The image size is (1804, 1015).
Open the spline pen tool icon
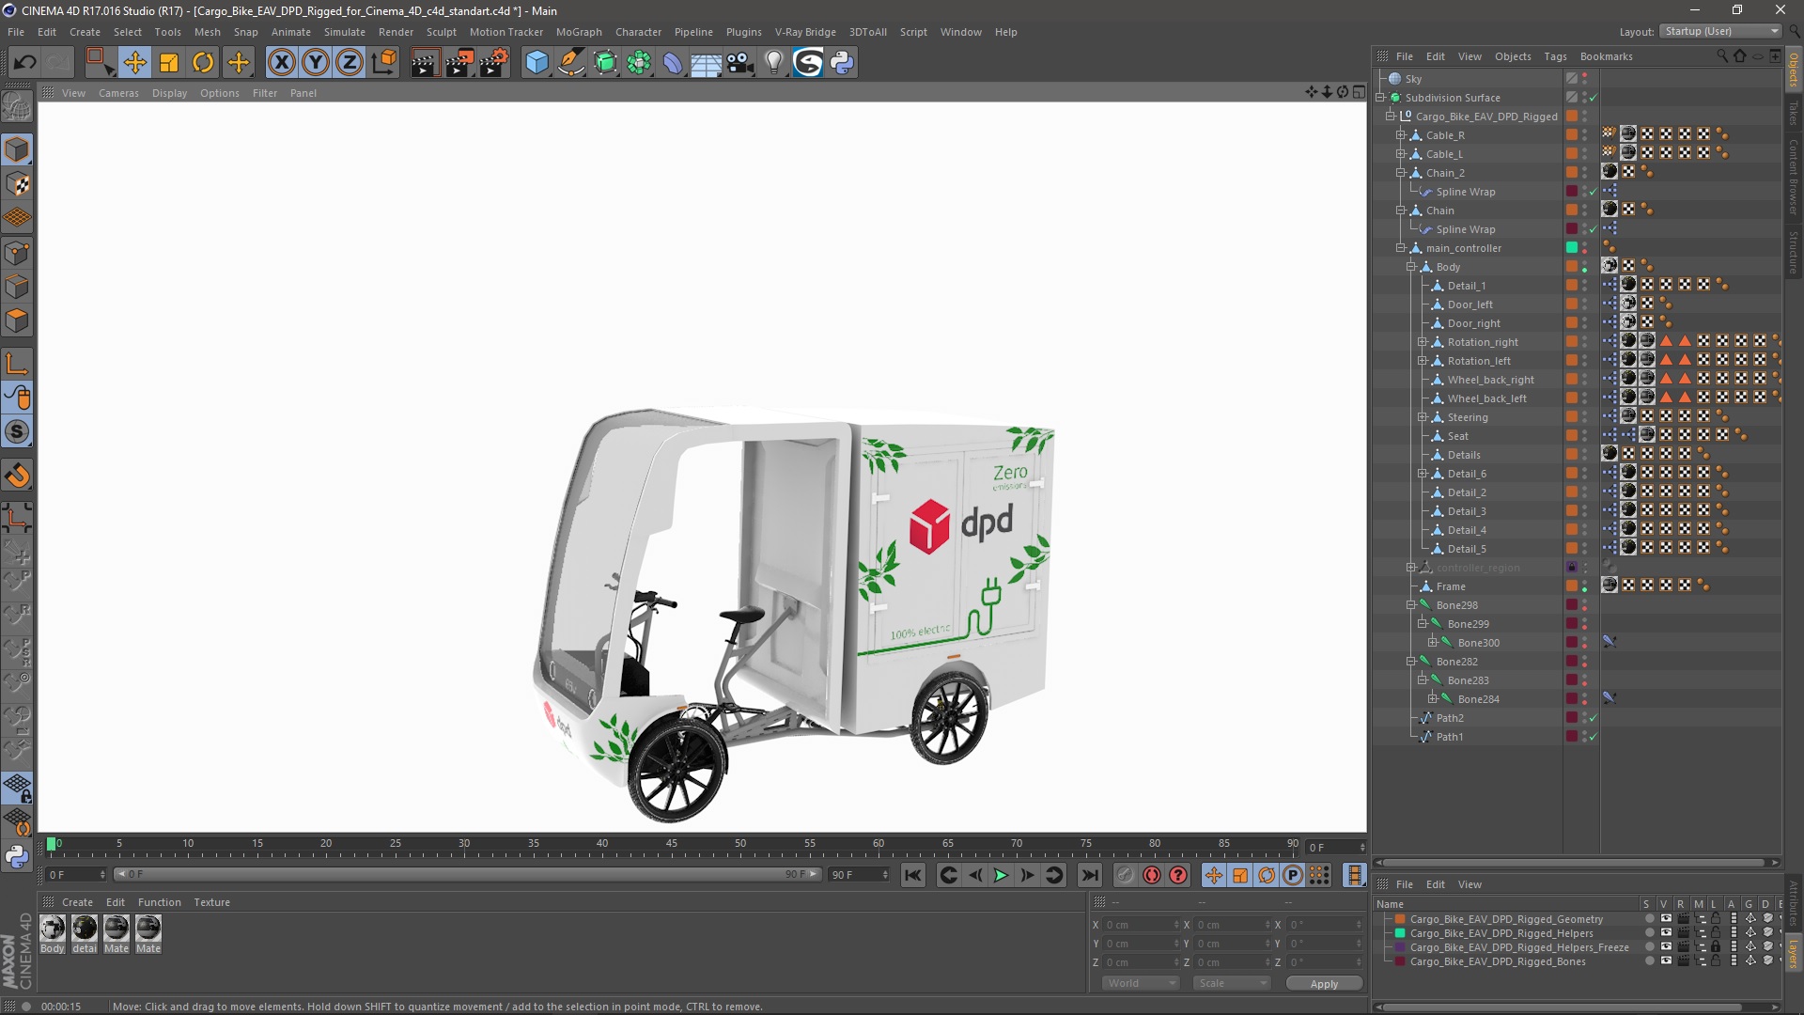click(571, 63)
